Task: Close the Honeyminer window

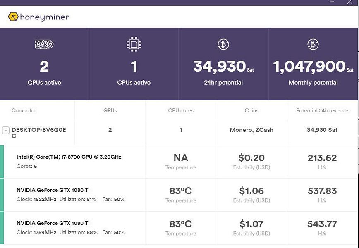Action: click(x=349, y=2)
